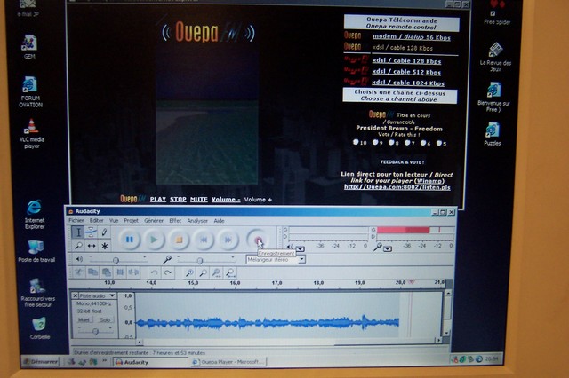Image resolution: width=569 pixels, height=378 pixels.
Task: Open the Projet menu
Action: 131,220
